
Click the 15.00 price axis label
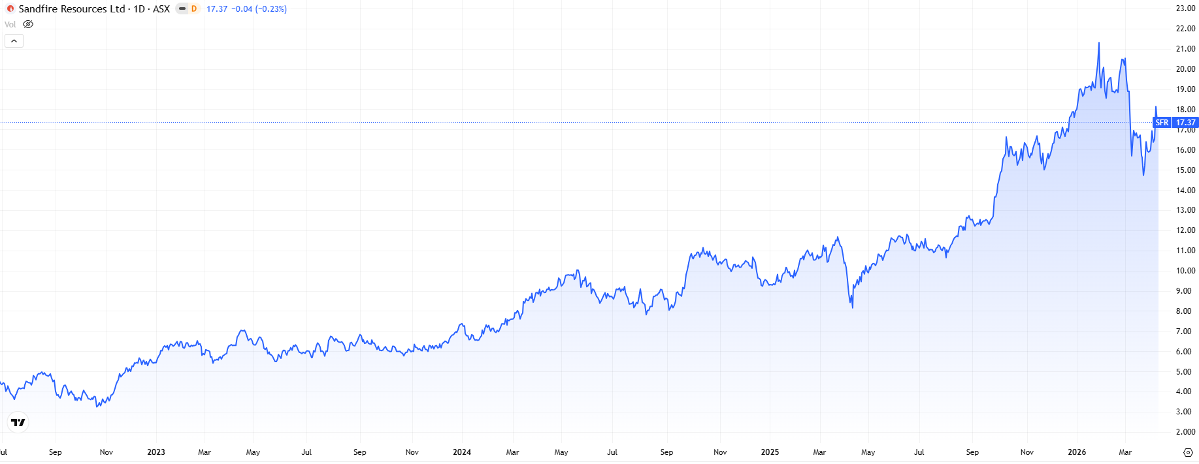[x=1185, y=170]
